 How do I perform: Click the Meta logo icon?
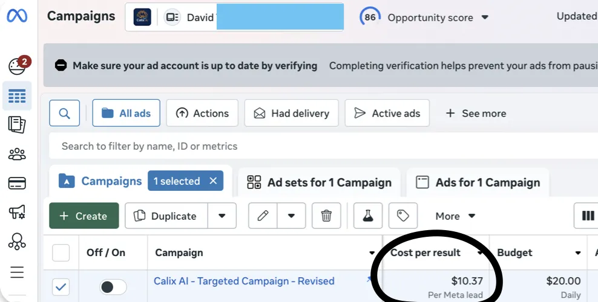(x=17, y=16)
